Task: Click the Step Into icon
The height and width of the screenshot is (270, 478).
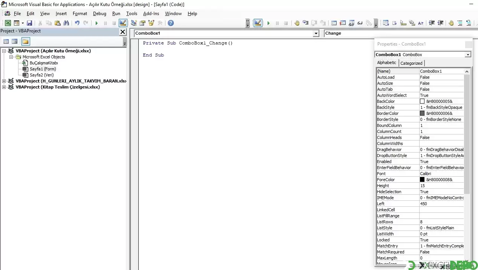Action: 306,23
